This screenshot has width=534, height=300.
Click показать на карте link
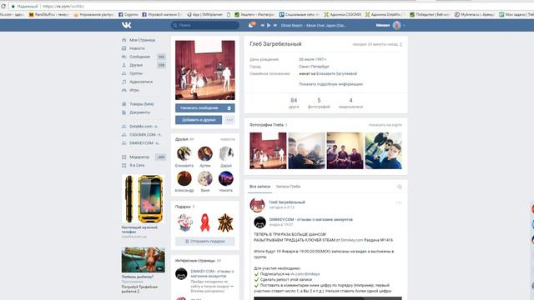point(385,125)
